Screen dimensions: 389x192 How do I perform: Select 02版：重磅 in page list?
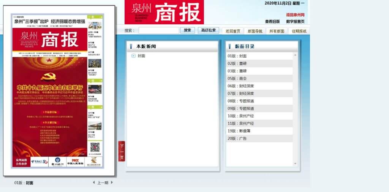click(259, 63)
